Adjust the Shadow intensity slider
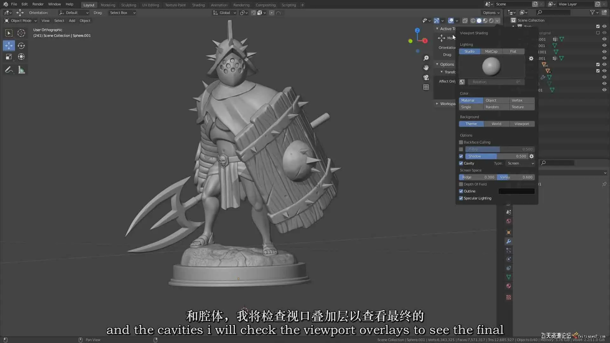The width and height of the screenshot is (610, 343). pos(497,156)
